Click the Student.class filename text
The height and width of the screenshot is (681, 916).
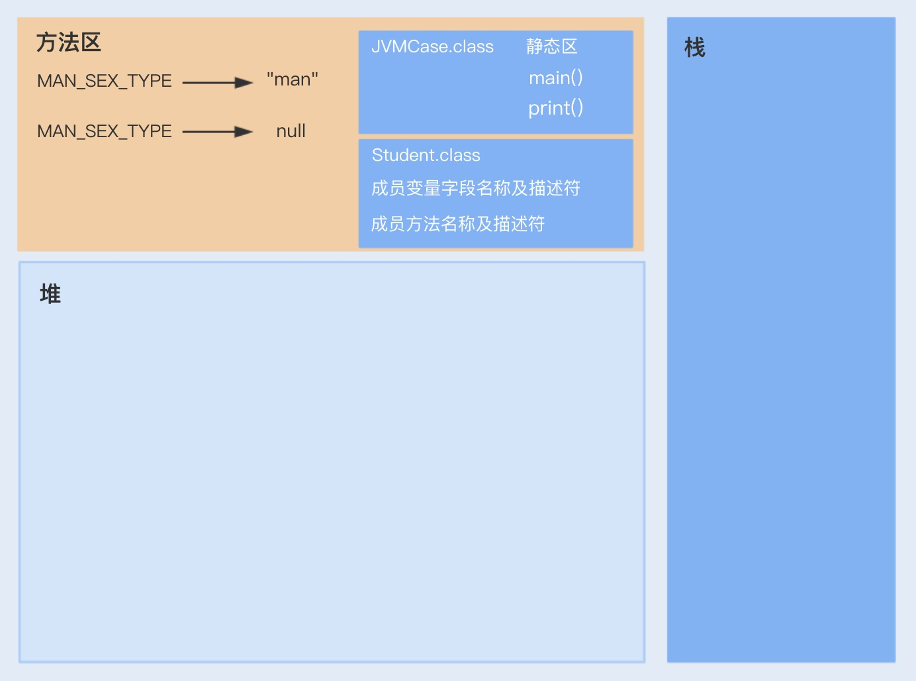tap(426, 155)
